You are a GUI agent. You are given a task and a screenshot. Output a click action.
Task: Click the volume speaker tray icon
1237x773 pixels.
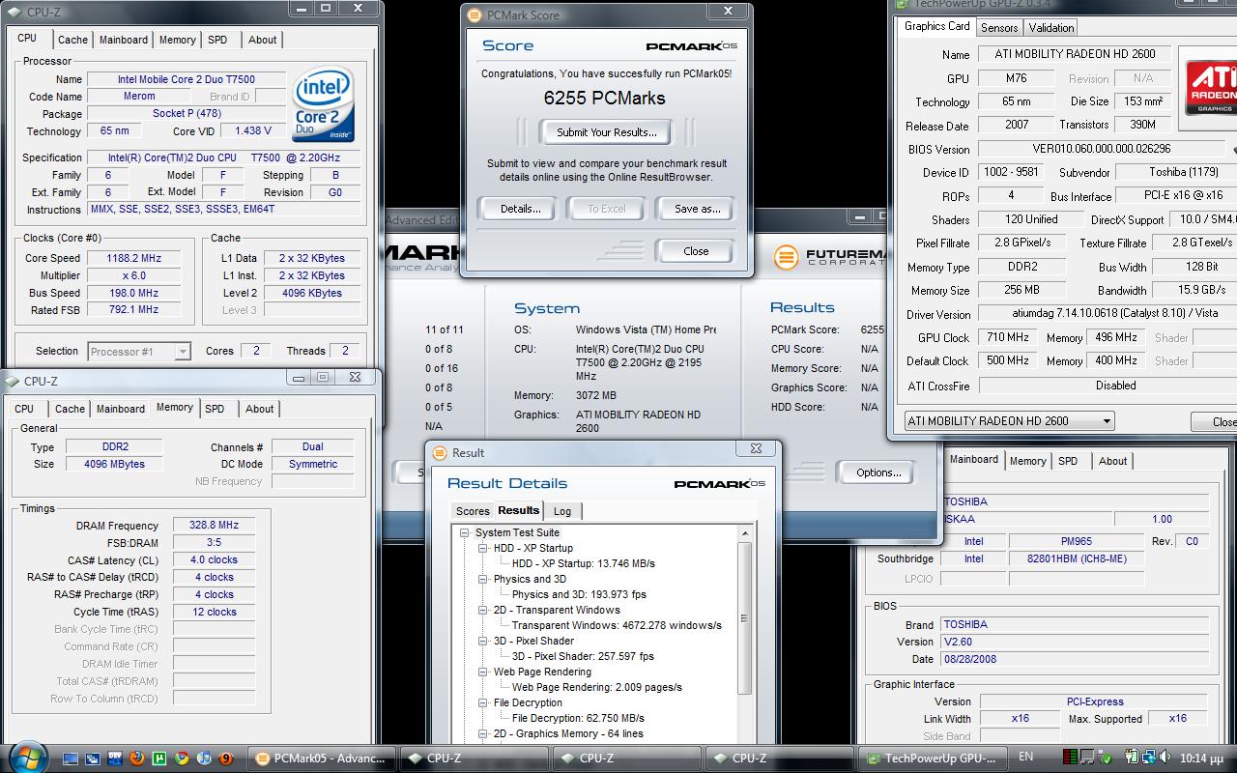[x=1165, y=757]
